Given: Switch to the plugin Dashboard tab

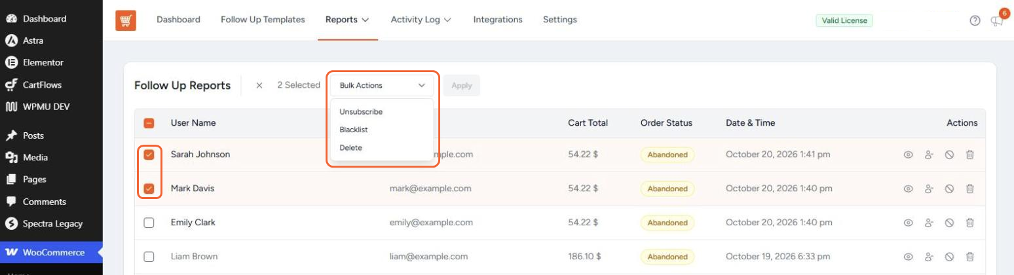Looking at the screenshot, I should (x=178, y=20).
